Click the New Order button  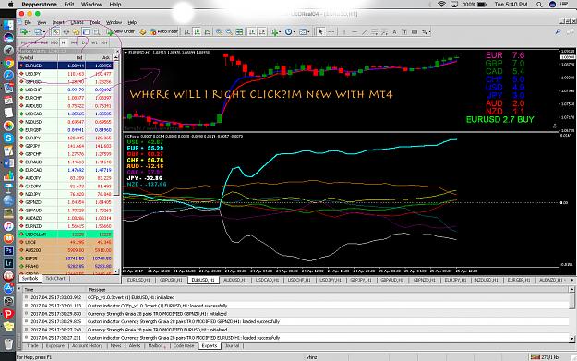(121, 31)
